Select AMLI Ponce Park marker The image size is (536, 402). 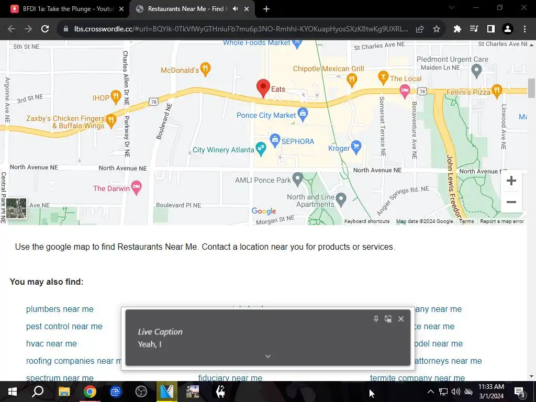(298, 180)
